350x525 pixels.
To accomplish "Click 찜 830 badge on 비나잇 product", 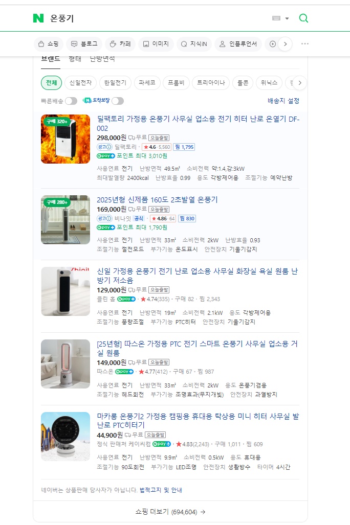I will click(x=187, y=219).
